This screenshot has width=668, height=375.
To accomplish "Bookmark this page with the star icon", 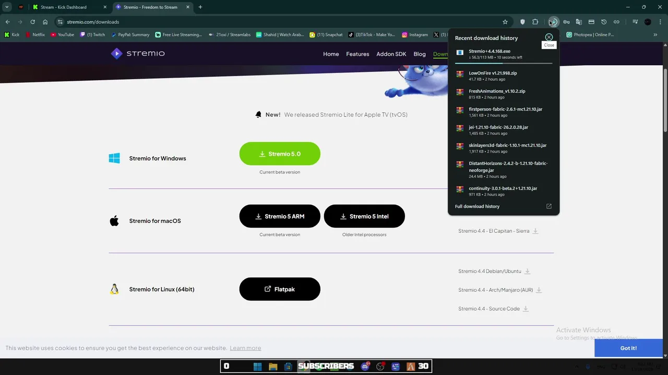I will [505, 22].
